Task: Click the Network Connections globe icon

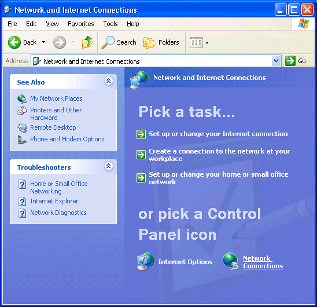Action: 231,261
